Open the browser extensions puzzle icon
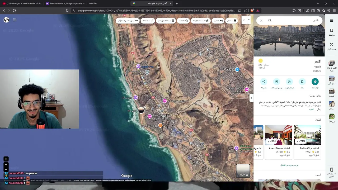Viewport: 338px width, 190px height. tap(294, 11)
